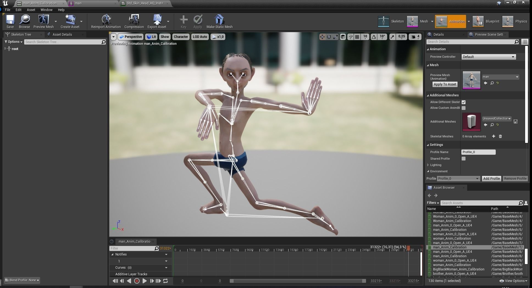Click the Search Skeleton Tree field
Screen dimensions: 532x288
click(65, 42)
